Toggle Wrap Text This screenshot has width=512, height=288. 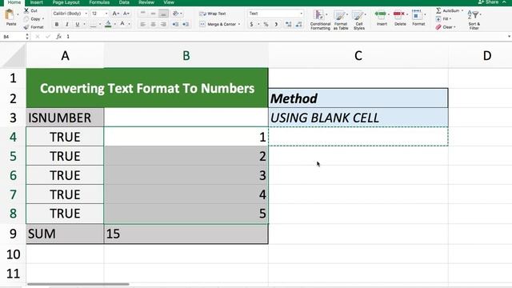212,14
